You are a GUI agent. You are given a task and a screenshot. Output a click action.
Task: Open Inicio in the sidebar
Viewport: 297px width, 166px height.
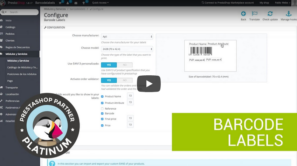point(8,20)
